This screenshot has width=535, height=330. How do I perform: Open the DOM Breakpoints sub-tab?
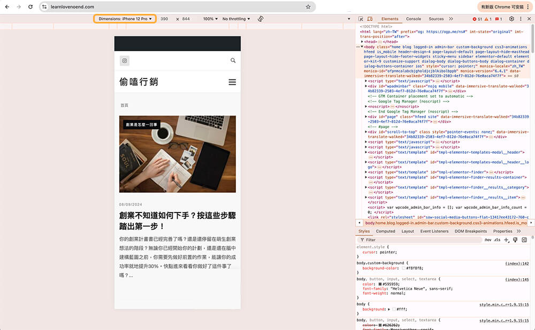tap(471, 231)
